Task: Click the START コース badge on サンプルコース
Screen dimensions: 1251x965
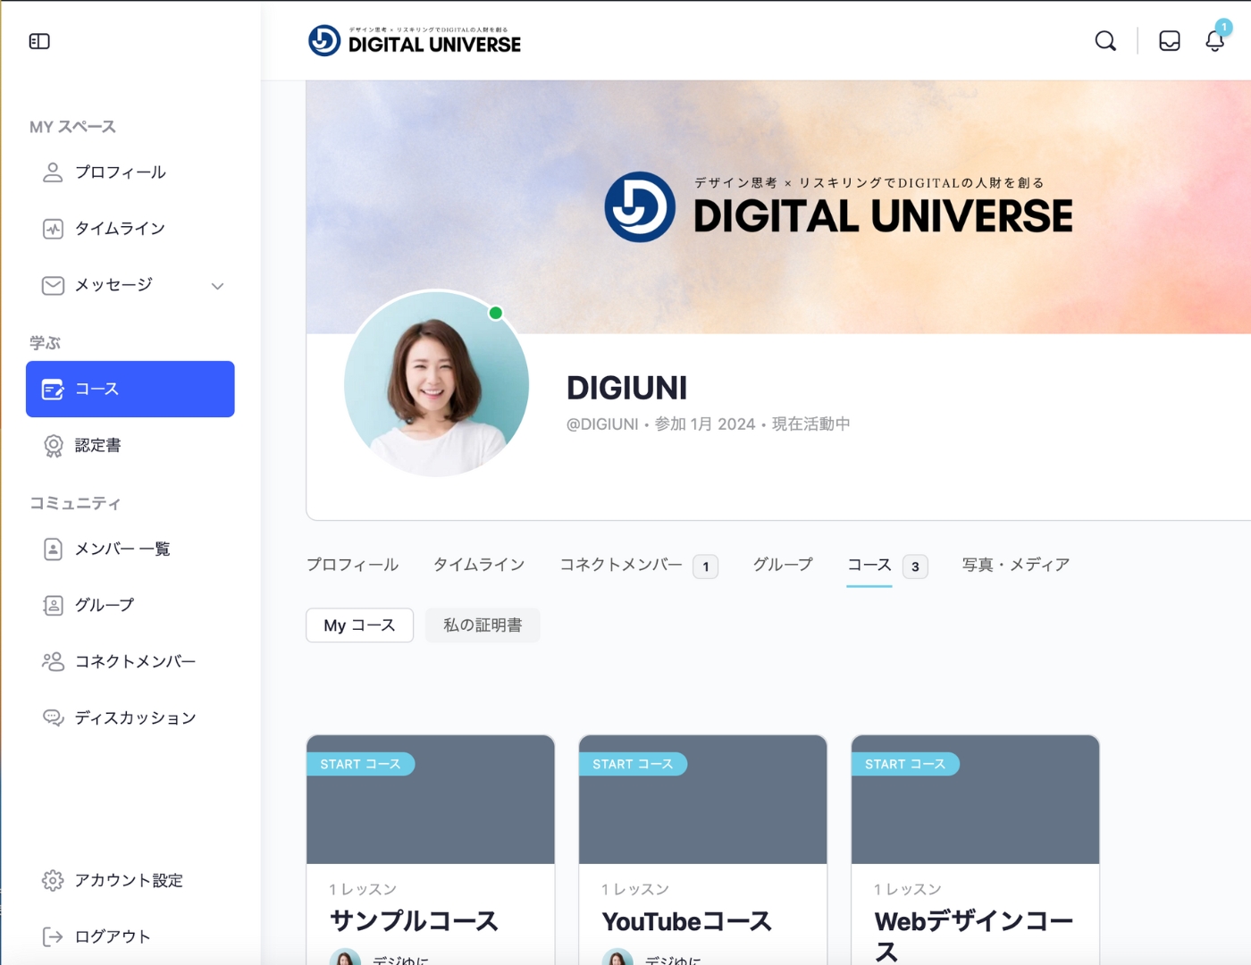Action: (x=360, y=764)
